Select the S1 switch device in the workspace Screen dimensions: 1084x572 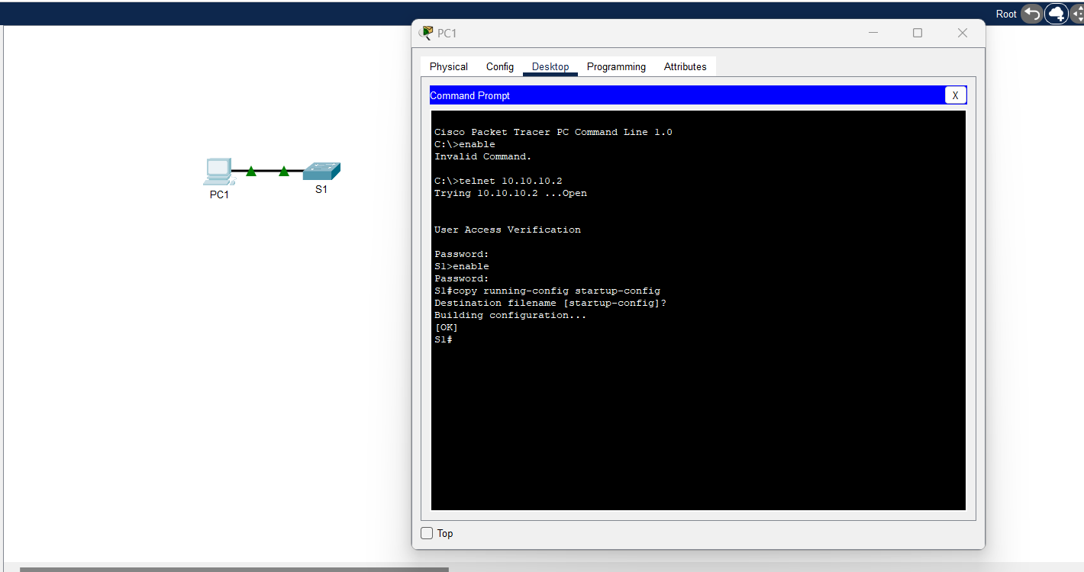coord(321,171)
